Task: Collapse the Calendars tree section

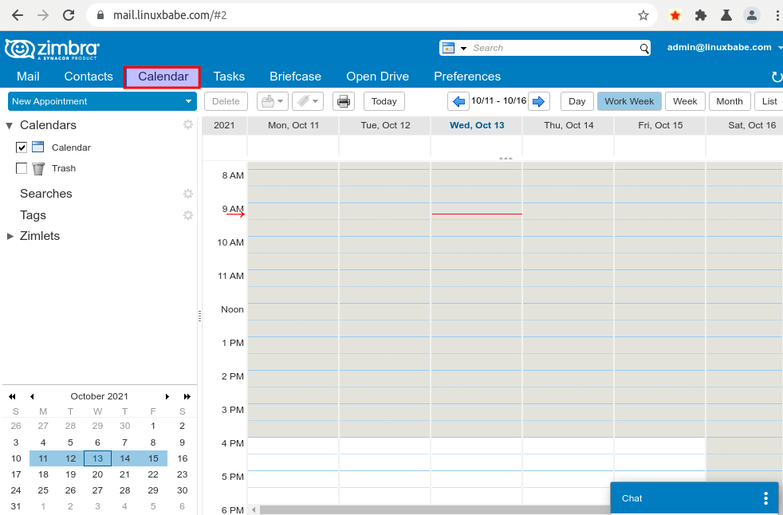Action: pos(10,125)
